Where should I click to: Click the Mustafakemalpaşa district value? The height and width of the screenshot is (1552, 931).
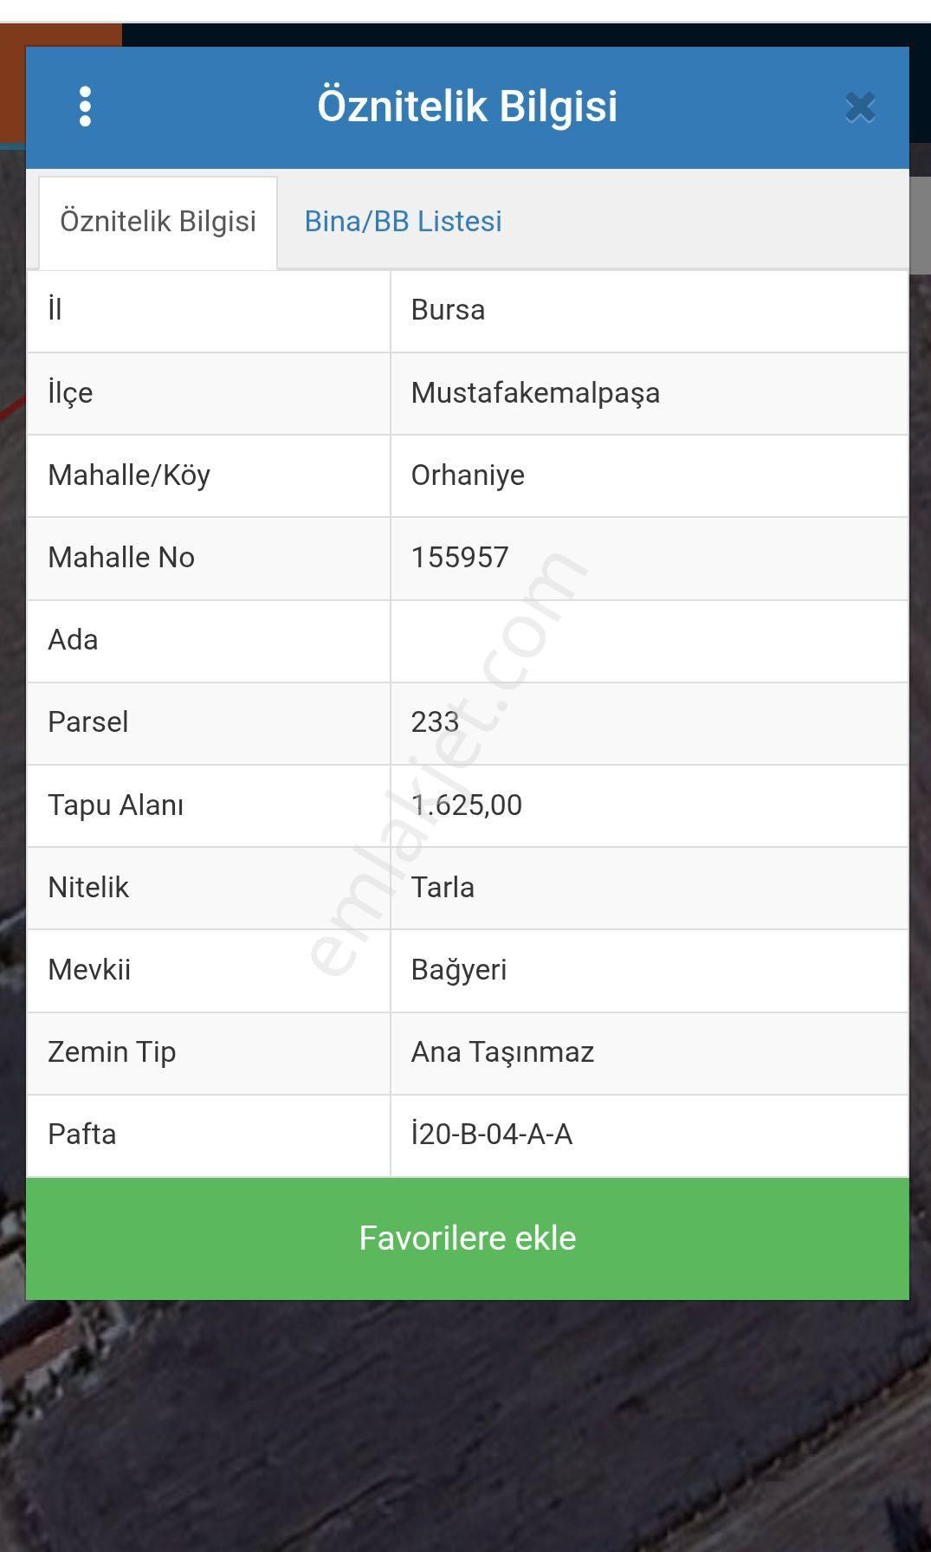[535, 393]
